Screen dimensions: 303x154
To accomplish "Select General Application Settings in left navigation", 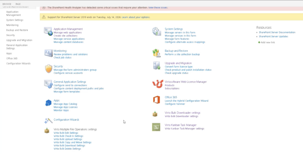I will (x=17, y=47).
